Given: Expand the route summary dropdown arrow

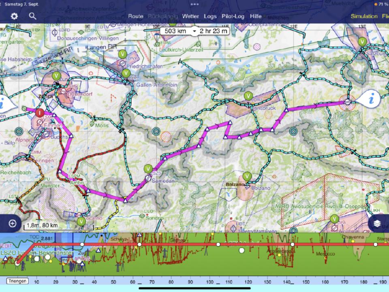Looking at the screenshot, I should tap(194, 31).
